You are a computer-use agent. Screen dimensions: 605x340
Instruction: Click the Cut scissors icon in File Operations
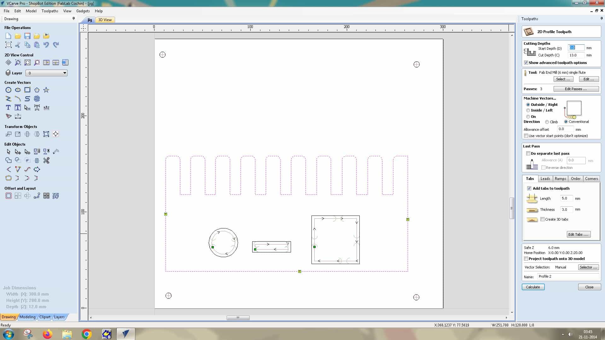tap(18, 45)
